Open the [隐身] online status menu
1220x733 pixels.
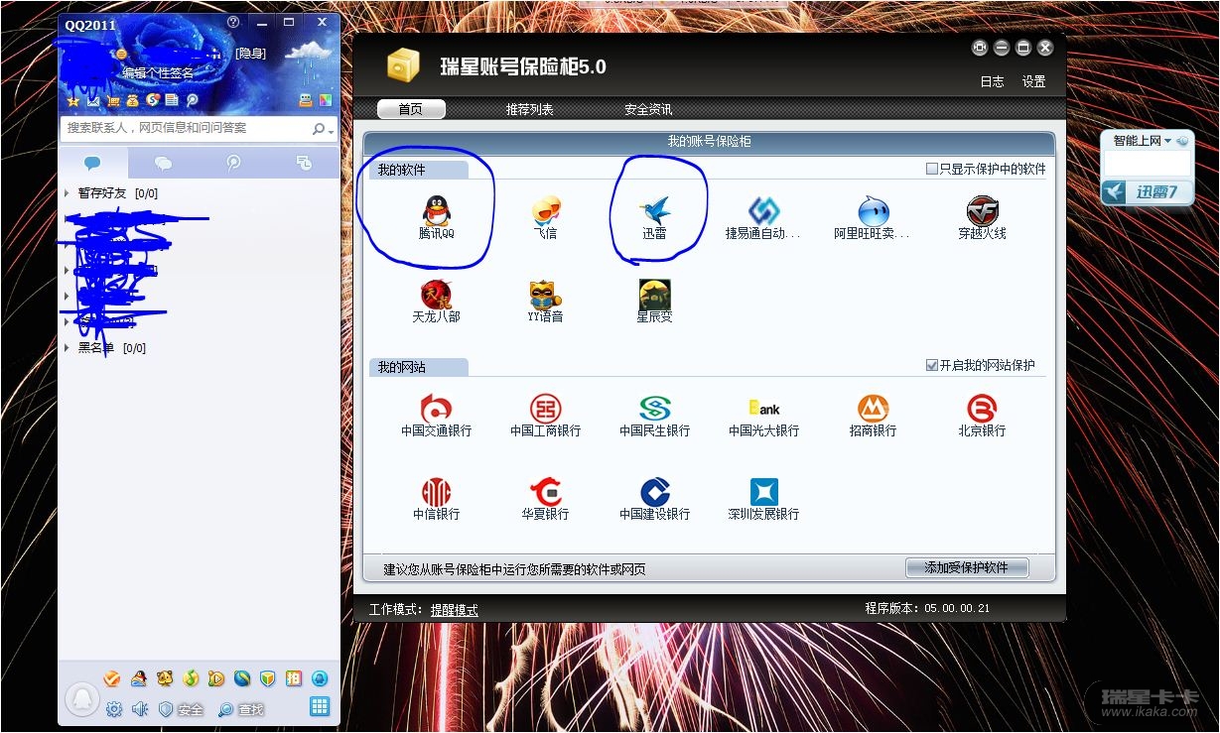250,53
